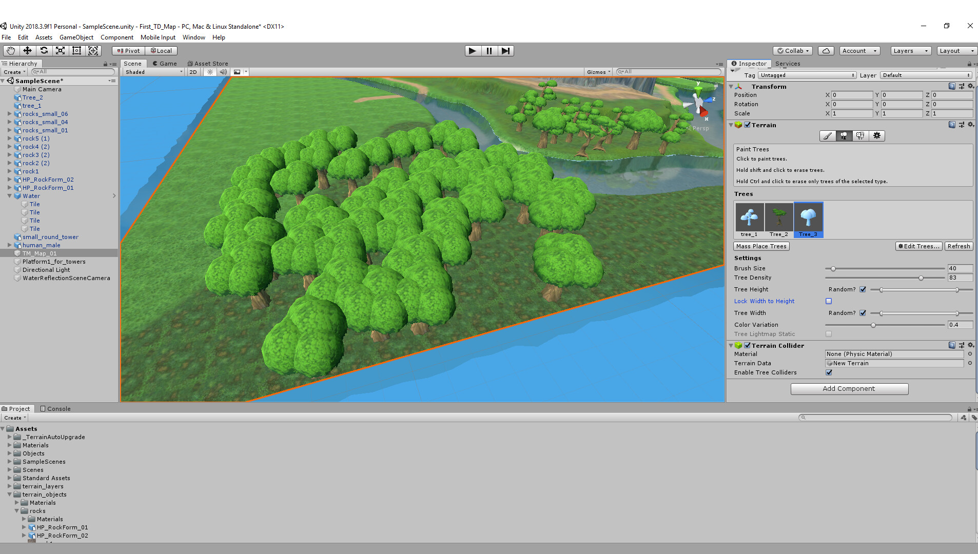This screenshot has width=978, height=554.
Task: Collapse the Water object in the Hierarchy
Action: 10,196
